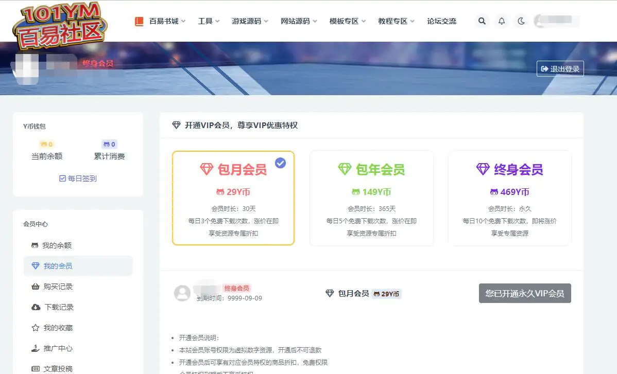Click the user avatar in header
617x374 pixels.
(540, 21)
